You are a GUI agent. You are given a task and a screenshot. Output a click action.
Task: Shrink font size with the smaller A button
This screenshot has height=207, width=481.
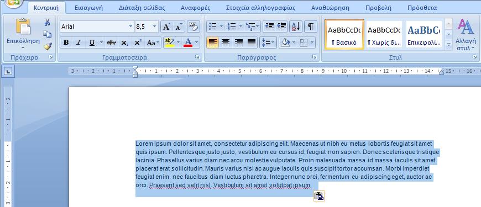pos(179,27)
